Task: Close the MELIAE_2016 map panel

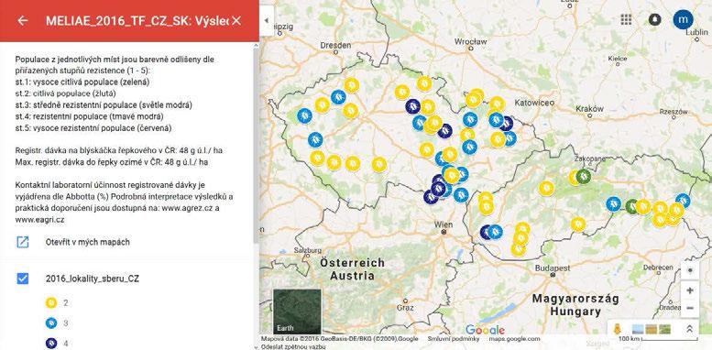Action: [x=236, y=20]
